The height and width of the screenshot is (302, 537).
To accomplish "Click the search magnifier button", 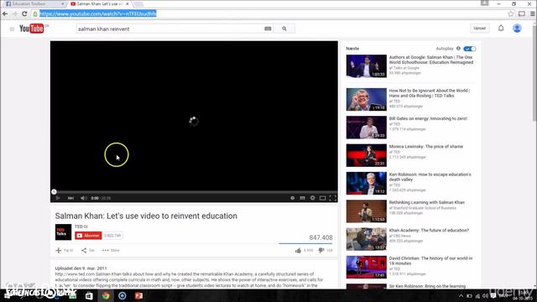I will pos(284,29).
